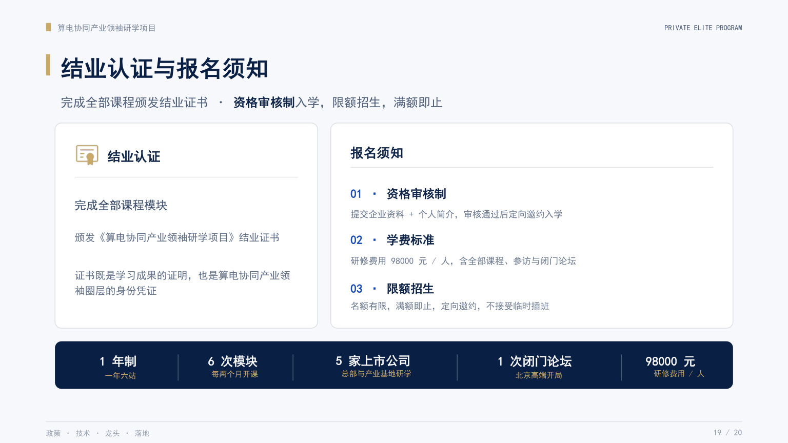The height and width of the screenshot is (443, 788).
Task: Click the number 01 in 报名须知
Action: coord(356,194)
